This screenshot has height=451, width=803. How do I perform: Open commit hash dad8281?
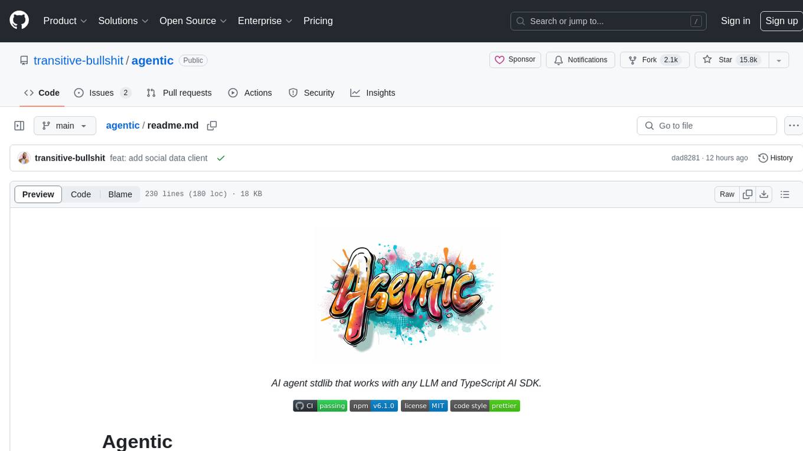(686, 158)
